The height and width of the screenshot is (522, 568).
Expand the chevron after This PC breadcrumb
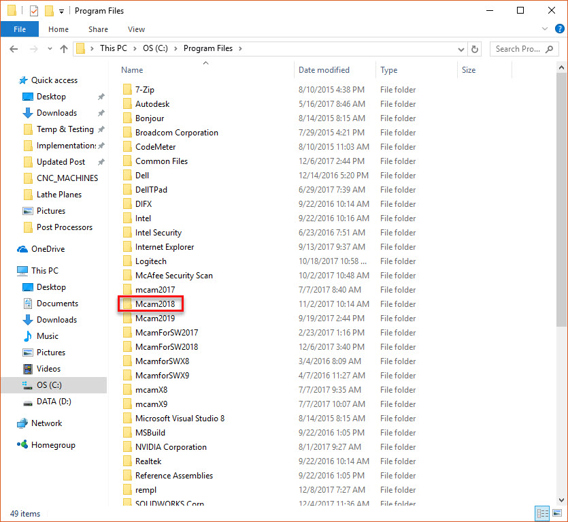pos(135,48)
